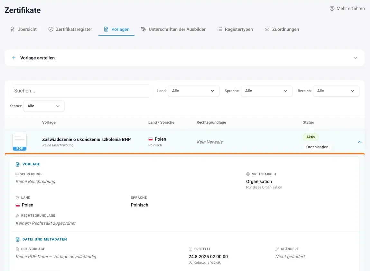Click the Vorlagen document icon

click(x=106, y=29)
